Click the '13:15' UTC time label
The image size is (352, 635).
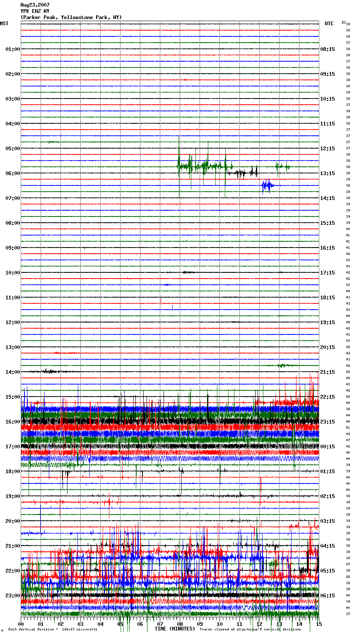tap(328, 173)
